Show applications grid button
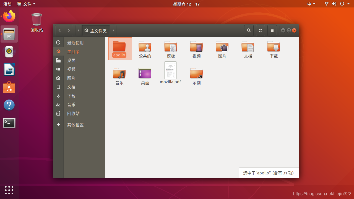 [x=9, y=190]
